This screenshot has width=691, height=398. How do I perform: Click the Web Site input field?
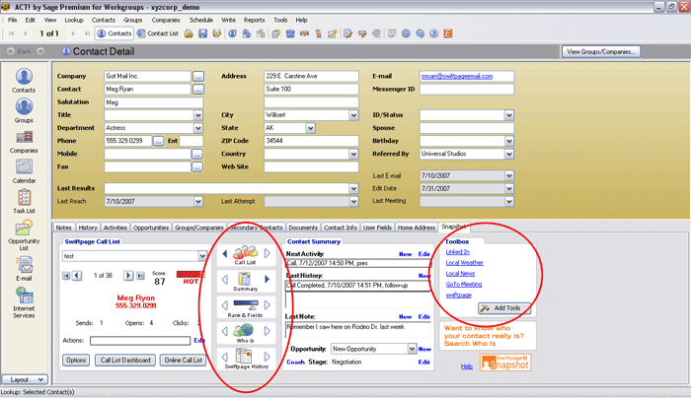311,167
